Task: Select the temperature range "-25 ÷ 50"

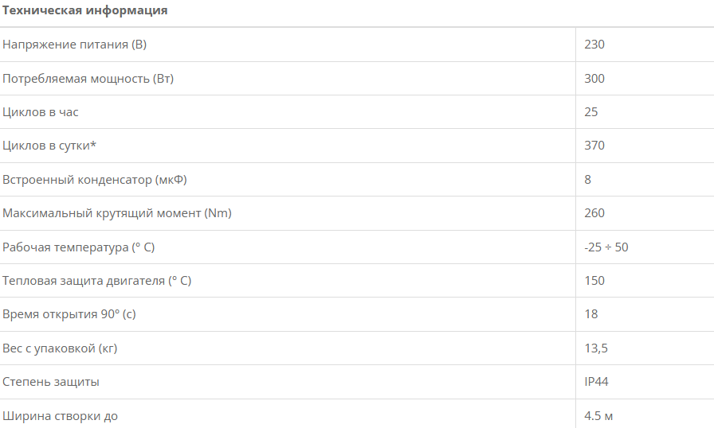Action: (606, 247)
